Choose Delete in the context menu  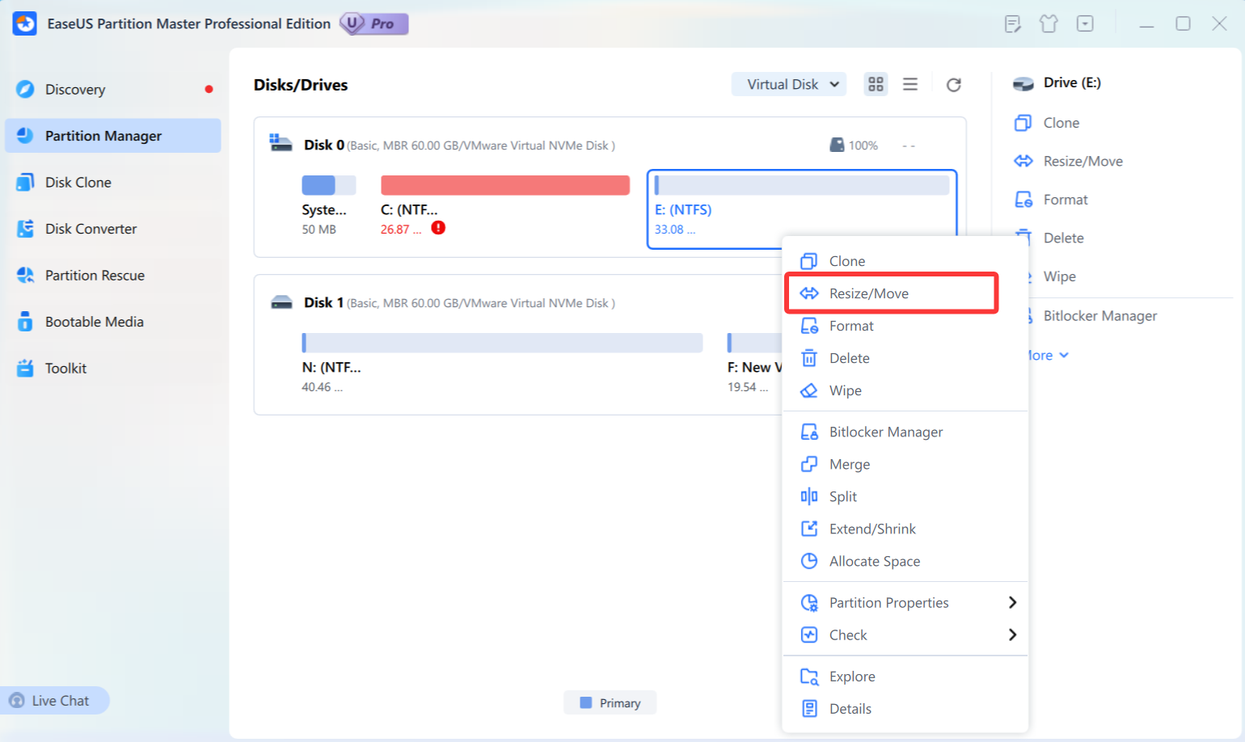tap(905, 358)
